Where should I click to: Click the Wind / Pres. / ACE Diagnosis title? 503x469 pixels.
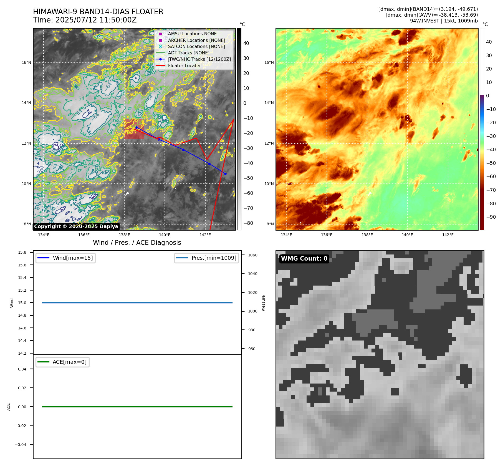tap(137, 243)
